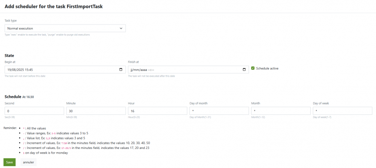Focus the Month input field
The width and height of the screenshot is (376, 168).
[x=281, y=111]
